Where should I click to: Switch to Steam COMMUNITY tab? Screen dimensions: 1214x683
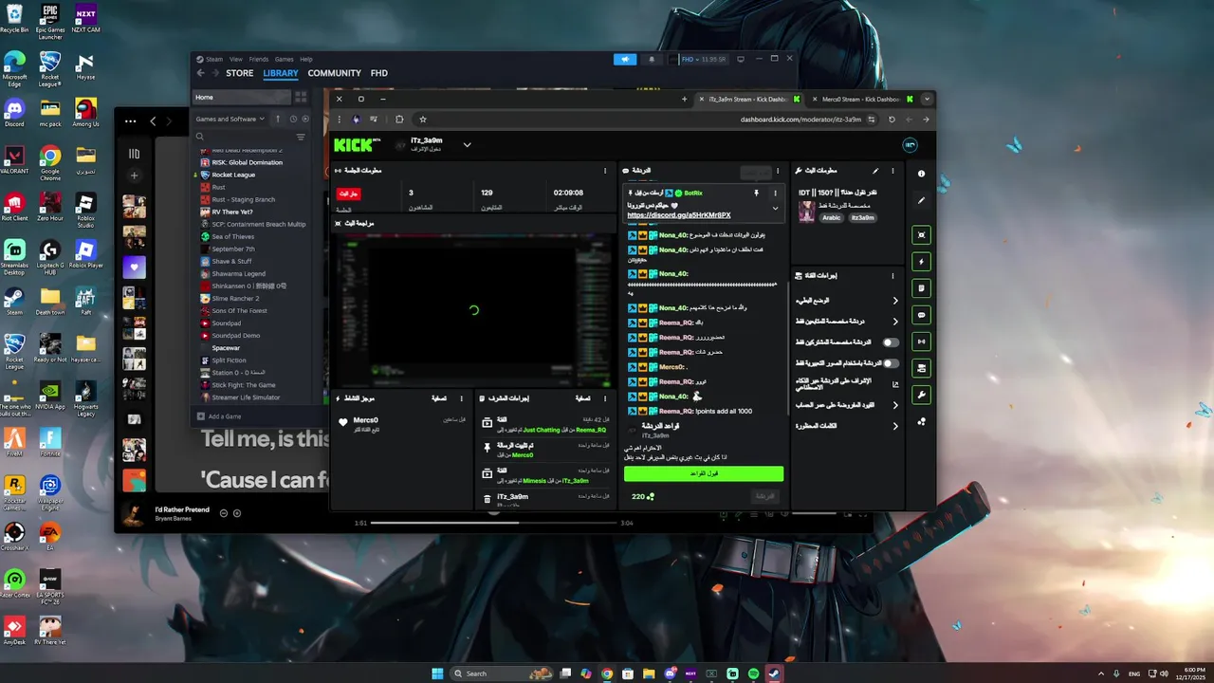click(x=334, y=73)
